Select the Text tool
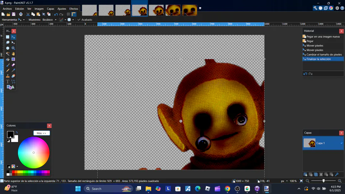This screenshot has height=194, width=345. point(8,82)
